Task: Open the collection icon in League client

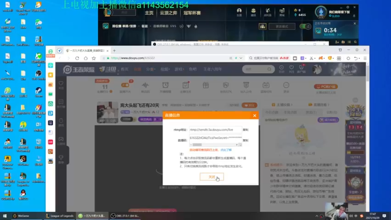Action: 253,12
